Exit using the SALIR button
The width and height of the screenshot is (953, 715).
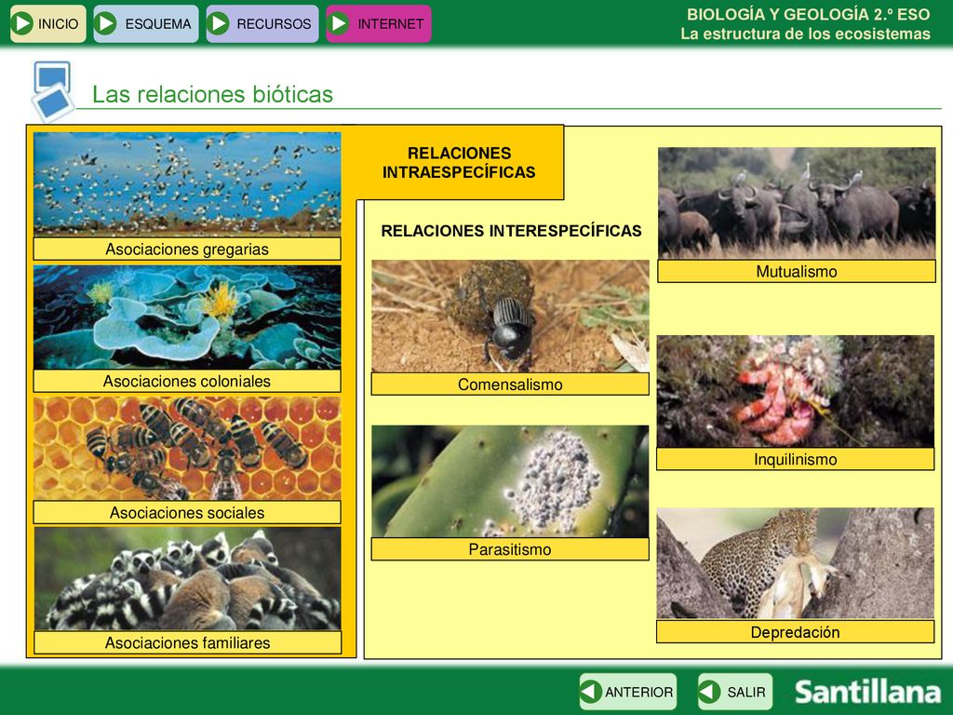pyautogui.click(x=735, y=692)
